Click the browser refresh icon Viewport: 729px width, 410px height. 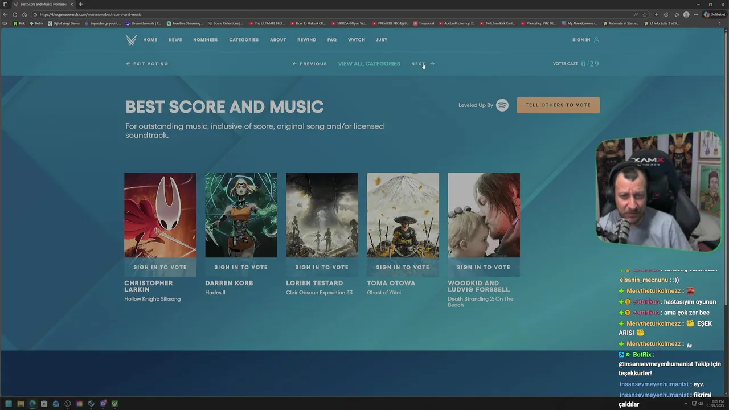[15, 14]
